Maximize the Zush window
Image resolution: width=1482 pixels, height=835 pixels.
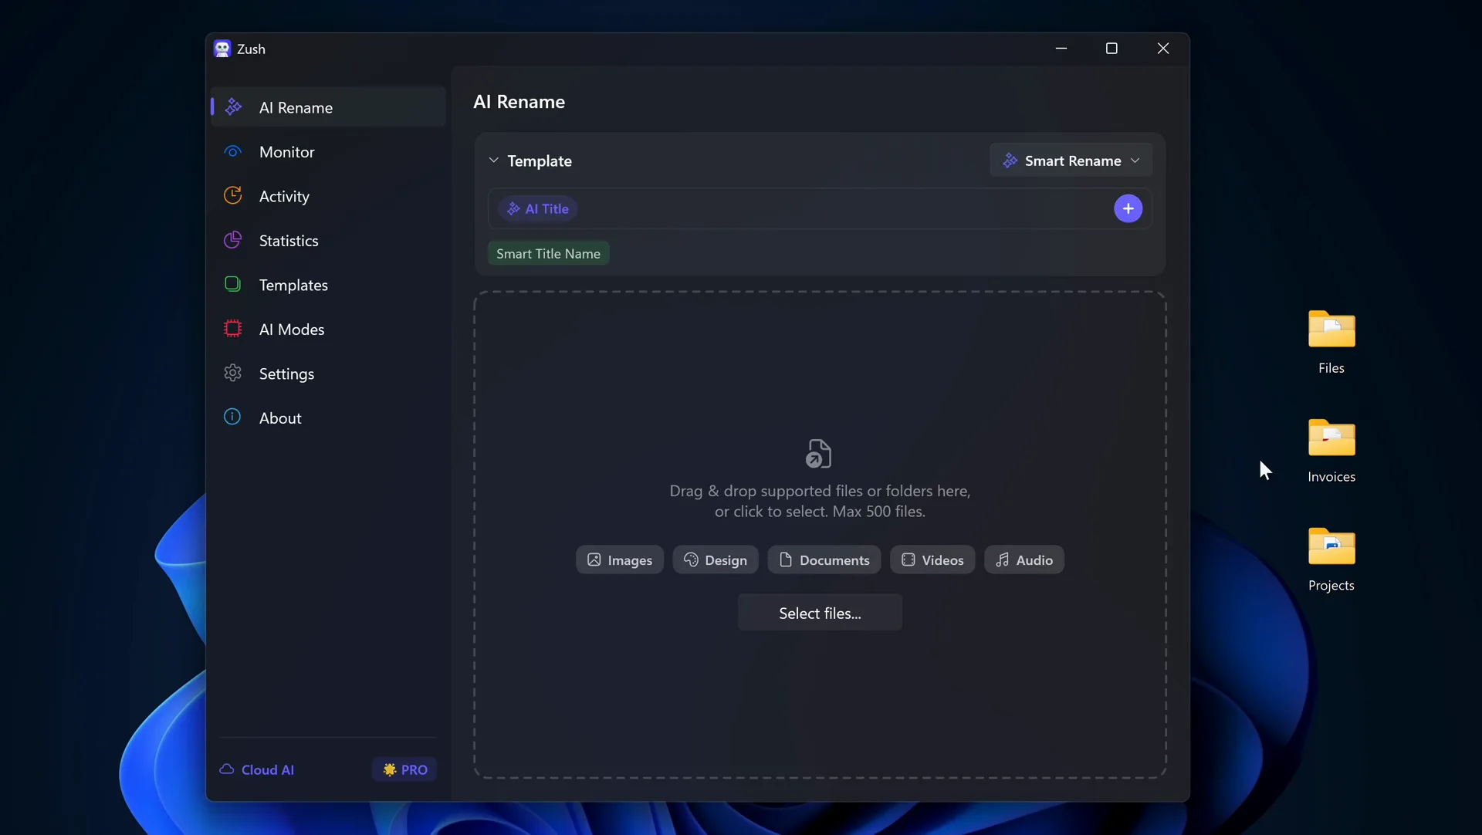(1111, 48)
